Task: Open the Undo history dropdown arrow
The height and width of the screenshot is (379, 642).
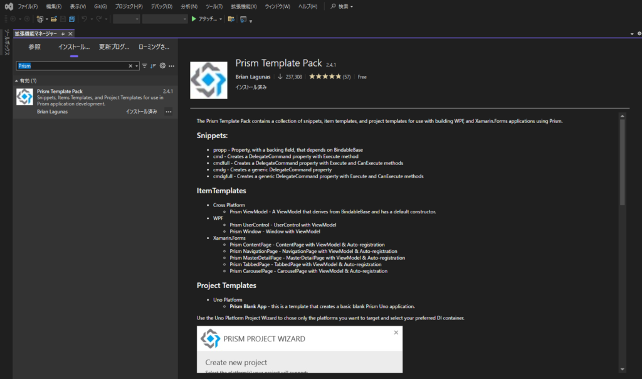Action: pos(92,19)
